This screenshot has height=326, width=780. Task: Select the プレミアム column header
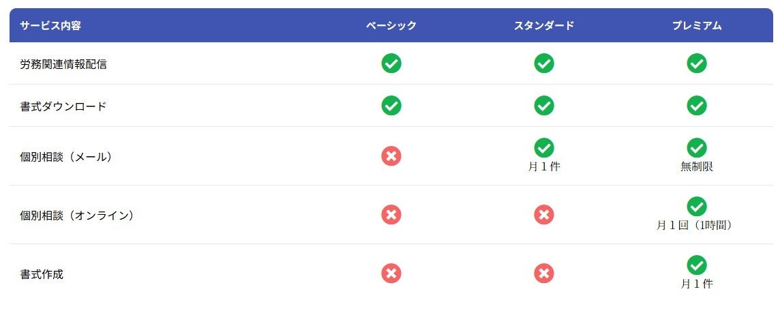click(x=696, y=26)
